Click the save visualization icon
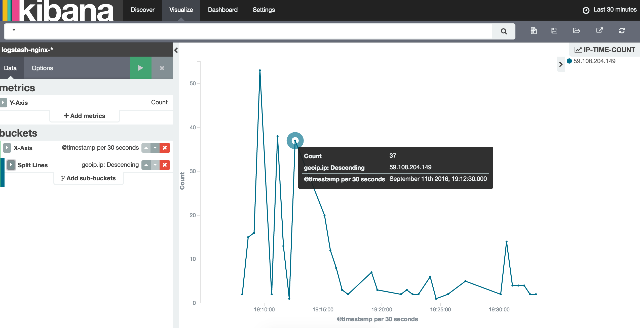 click(554, 31)
